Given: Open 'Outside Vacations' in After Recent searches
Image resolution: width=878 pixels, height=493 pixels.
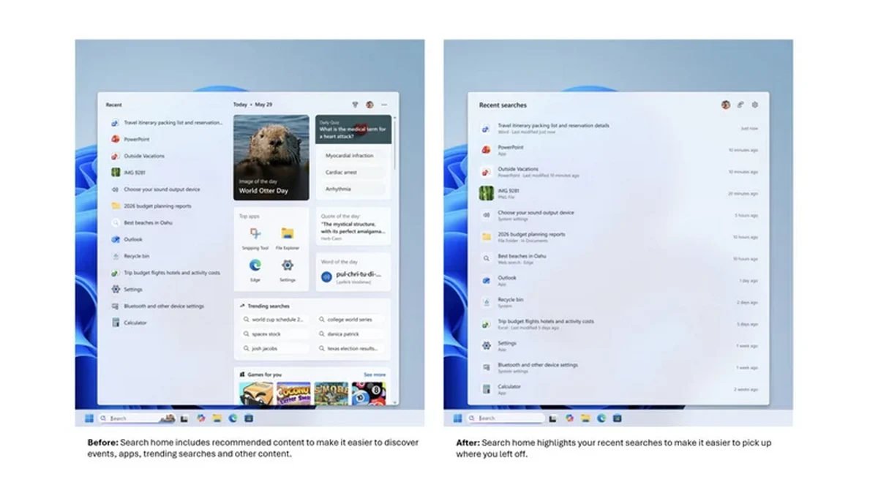Looking at the screenshot, I should pyautogui.click(x=619, y=172).
